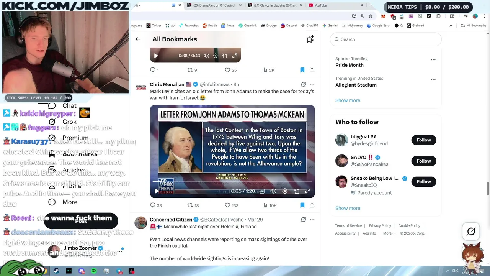The width and height of the screenshot is (490, 276).
Task: View analytics showing 2K views
Action: tap(268, 70)
